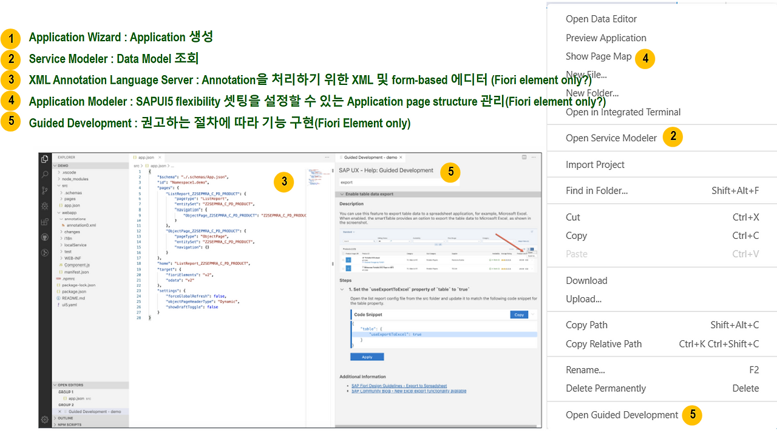
Task: Choose Open Data Editor in context menu
Action: 601,19
